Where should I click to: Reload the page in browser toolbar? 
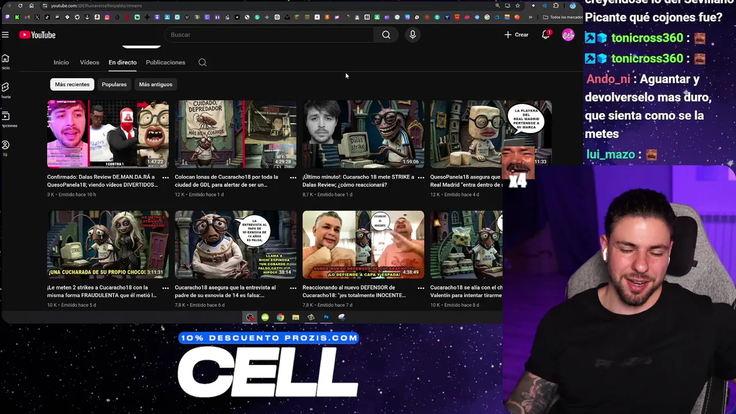tap(20, 6)
